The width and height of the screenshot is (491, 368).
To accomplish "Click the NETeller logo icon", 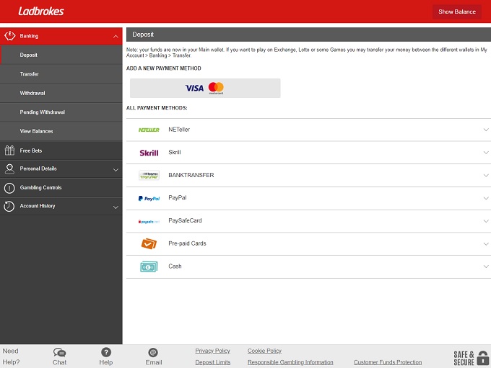I will tap(149, 130).
